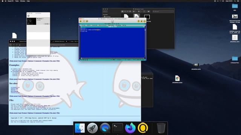Select Windows 1 machine in Guest PC list
241x135 pixels.
tap(38, 21)
